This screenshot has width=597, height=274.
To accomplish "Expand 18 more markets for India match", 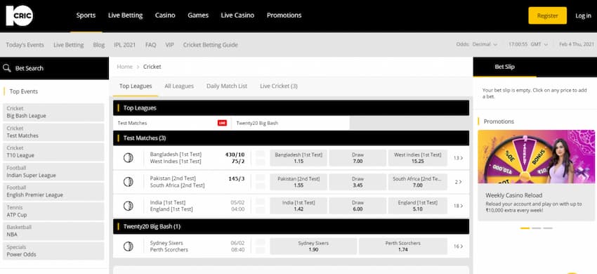I will [458, 206].
